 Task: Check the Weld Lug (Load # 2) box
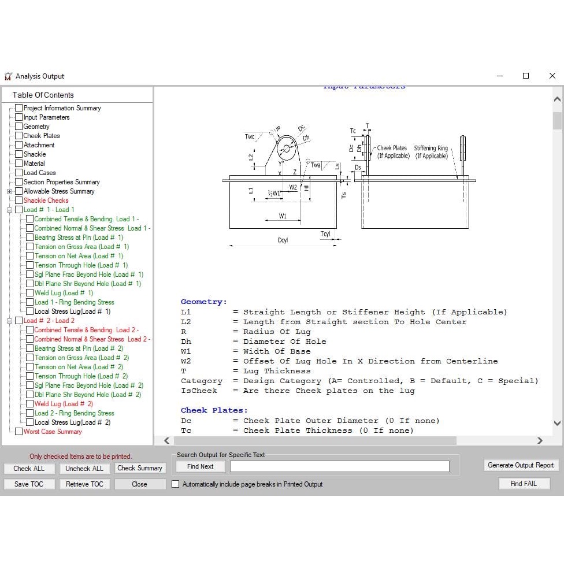30,404
